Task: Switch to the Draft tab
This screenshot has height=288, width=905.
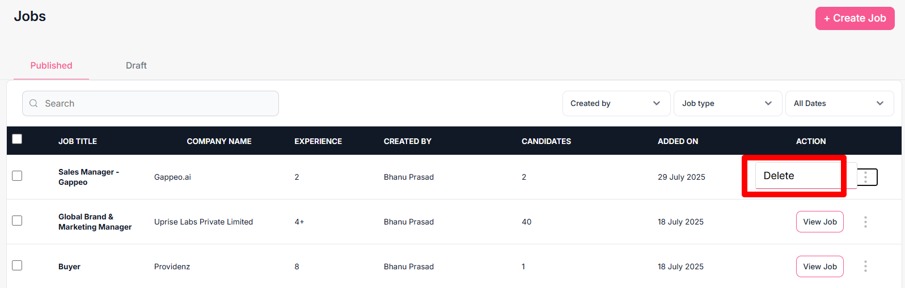Action: coord(136,65)
